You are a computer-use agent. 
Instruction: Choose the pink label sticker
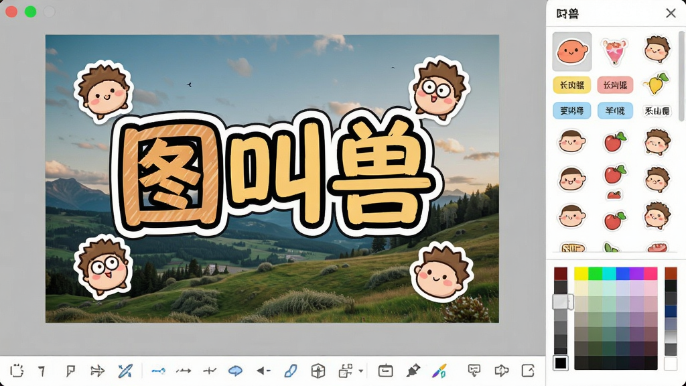coord(615,85)
